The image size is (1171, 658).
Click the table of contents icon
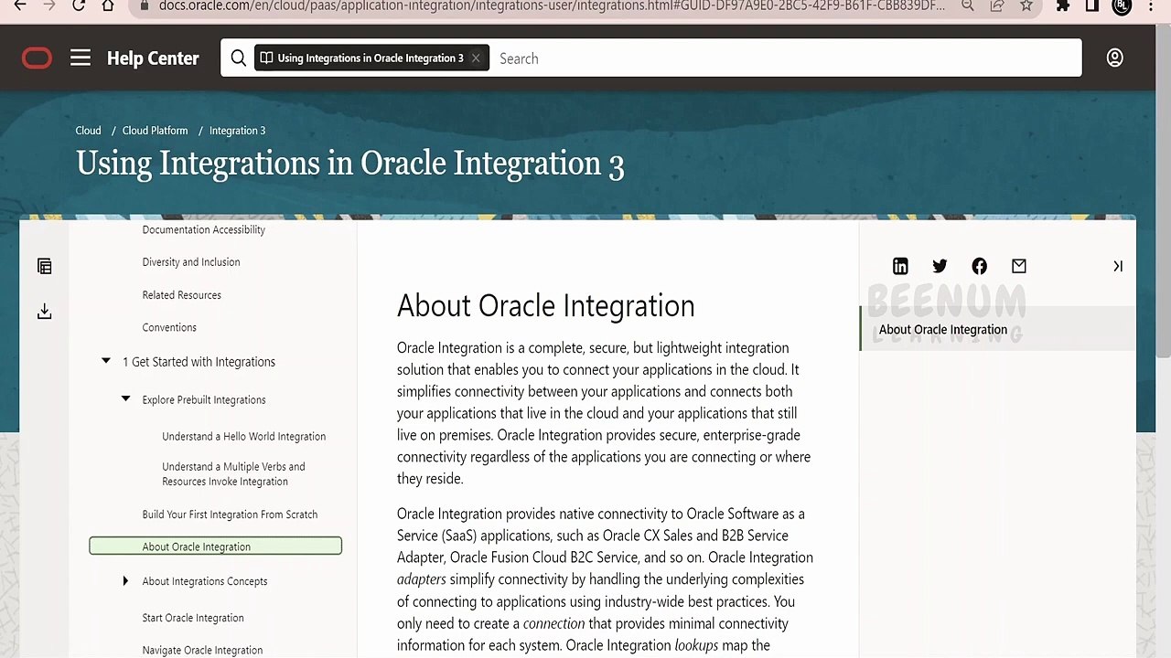coord(44,266)
